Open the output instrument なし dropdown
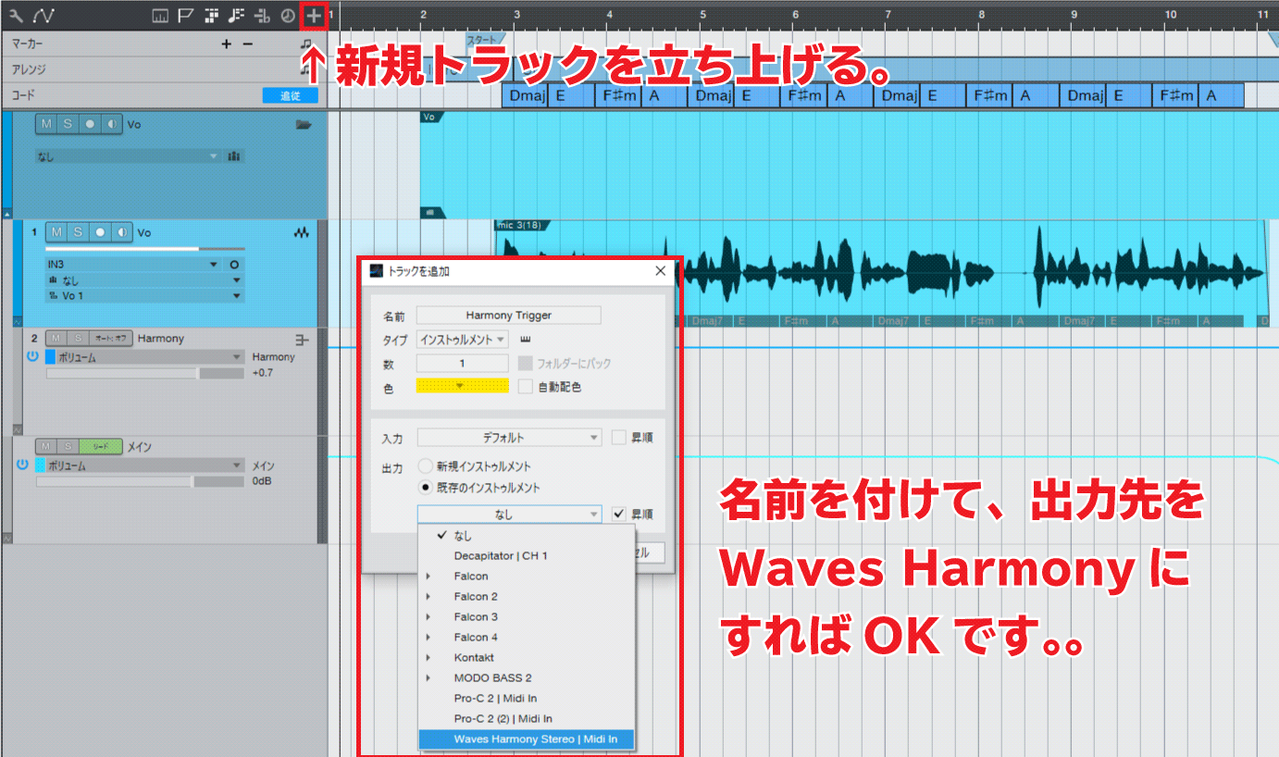The image size is (1279, 757). [x=509, y=514]
